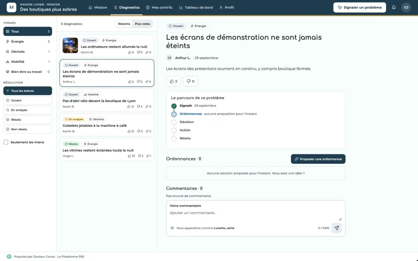Click the empty solutions placeholder box

tap(256, 173)
